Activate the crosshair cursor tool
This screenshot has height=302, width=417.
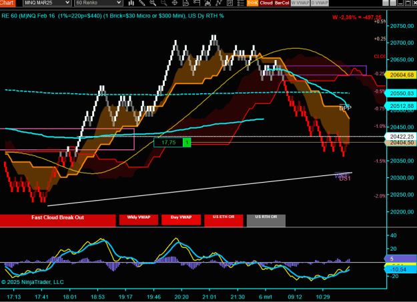click(175, 3)
